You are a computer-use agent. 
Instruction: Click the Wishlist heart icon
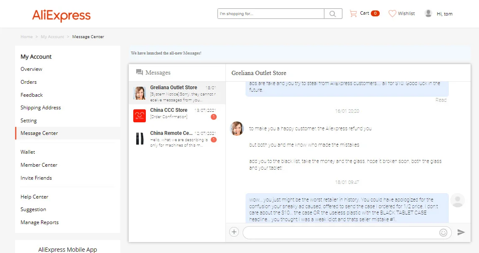392,13
